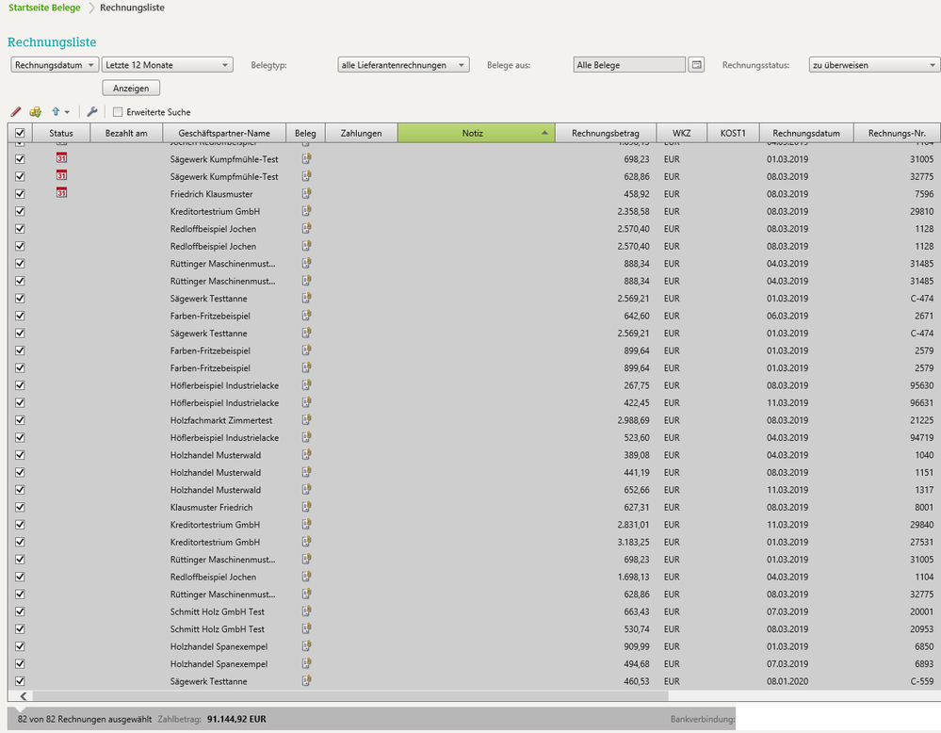941x733 pixels.
Task: Click calendar status icon for Friedrich Klausmuster
Action: pyautogui.click(x=61, y=193)
